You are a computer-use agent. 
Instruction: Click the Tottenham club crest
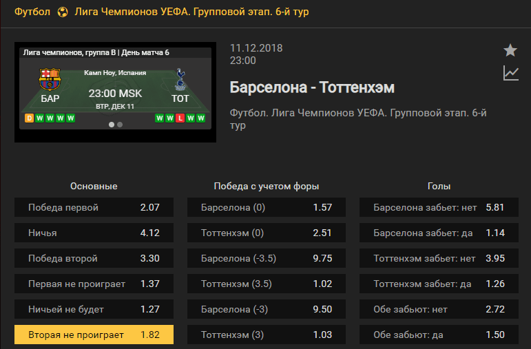[x=180, y=80]
